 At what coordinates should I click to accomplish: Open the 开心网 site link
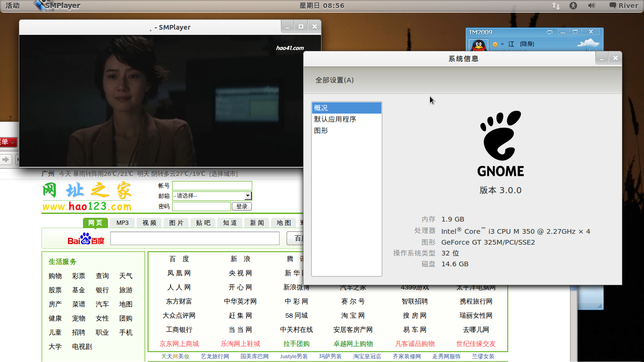tap(240, 287)
